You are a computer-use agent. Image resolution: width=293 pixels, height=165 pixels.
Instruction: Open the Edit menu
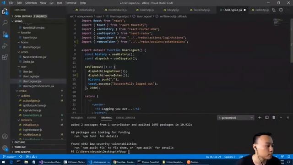click(19, 3)
